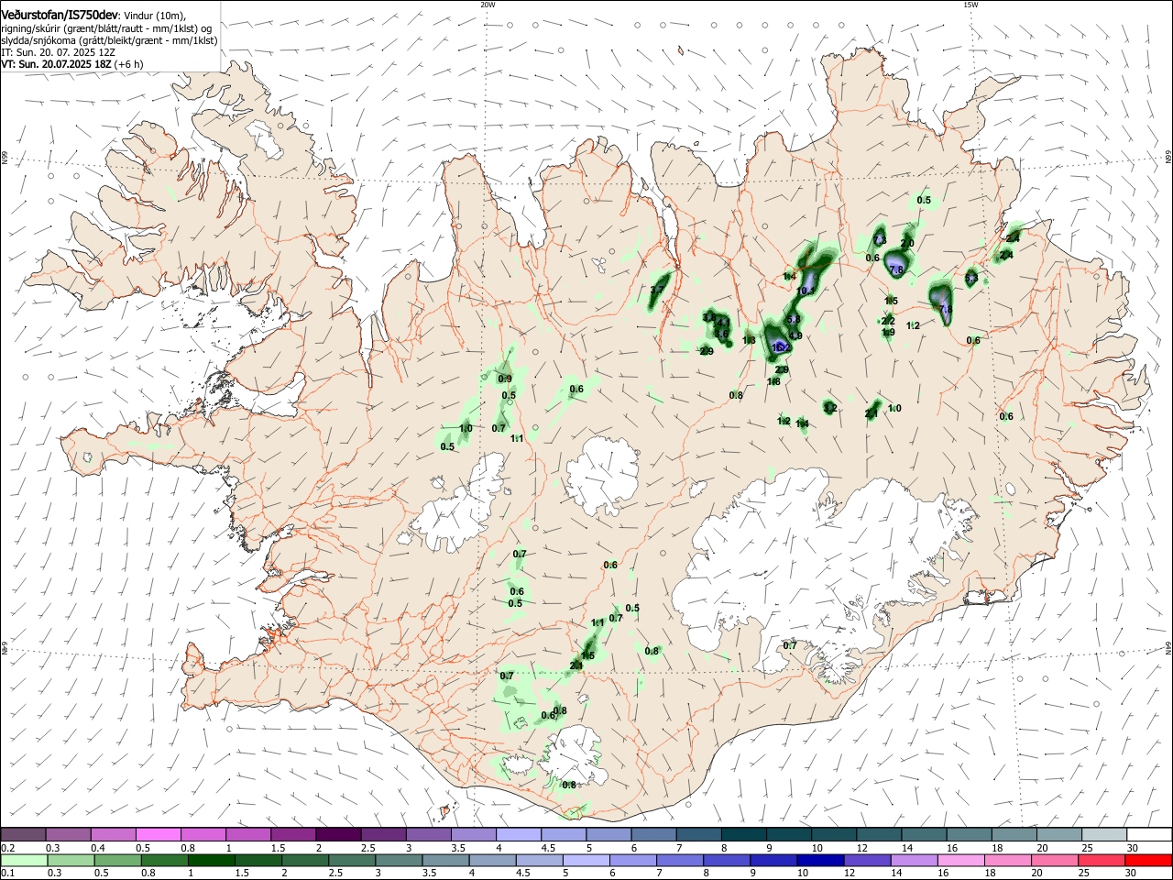Screen dimensions: 1173x880
Task: Select the snow-scale pink swatch from 0.5 to 0.8
Action: (158, 834)
